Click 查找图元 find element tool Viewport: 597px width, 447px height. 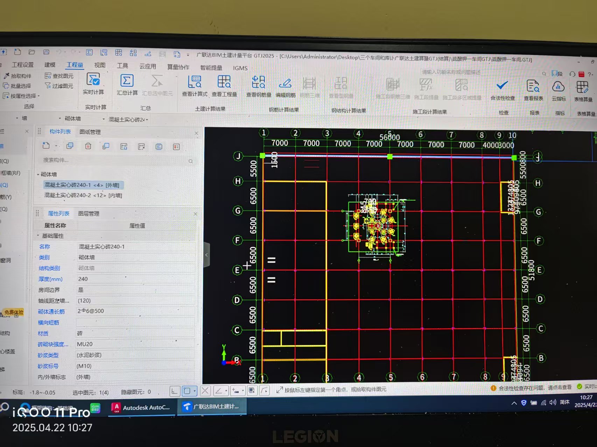coord(59,76)
